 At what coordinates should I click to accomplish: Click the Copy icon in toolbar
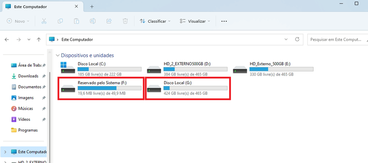click(60, 21)
